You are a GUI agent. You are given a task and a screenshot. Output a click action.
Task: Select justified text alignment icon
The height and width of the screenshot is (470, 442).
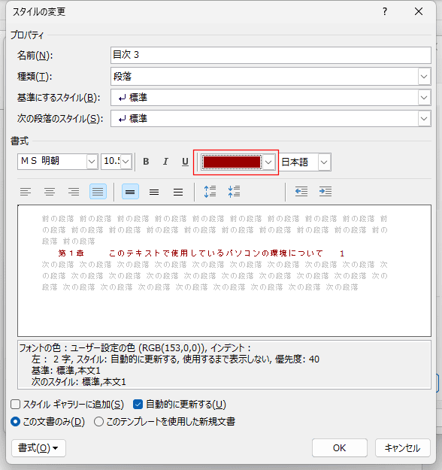pyautogui.click(x=98, y=192)
